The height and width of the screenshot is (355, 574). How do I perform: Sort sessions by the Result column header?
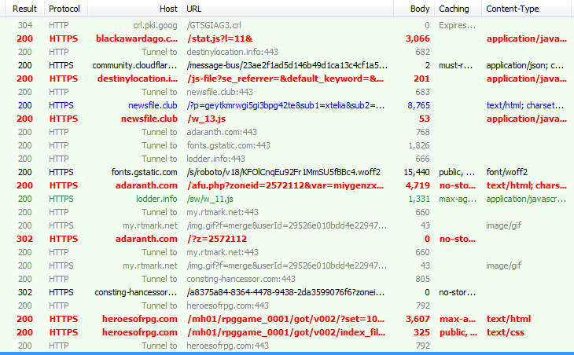[24, 9]
